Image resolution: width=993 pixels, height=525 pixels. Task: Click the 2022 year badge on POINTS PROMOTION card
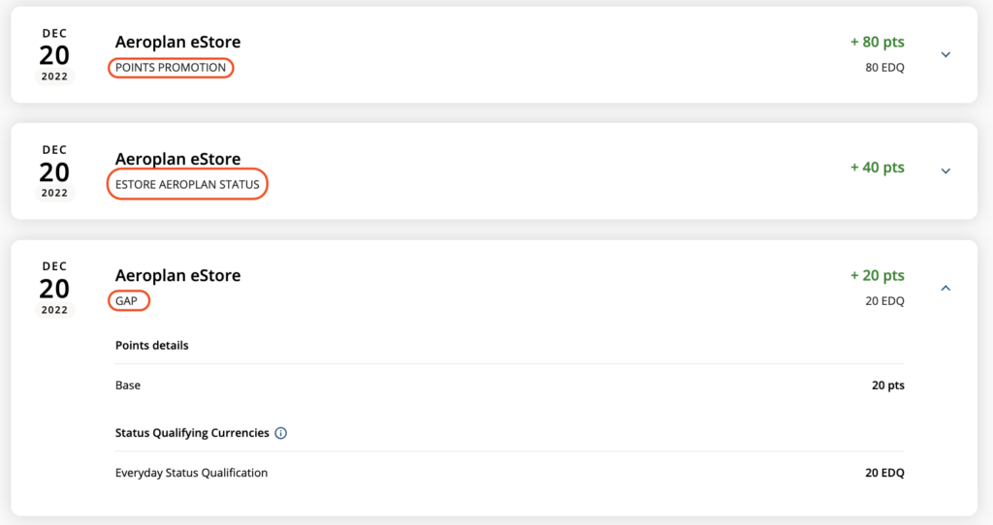[x=54, y=77]
